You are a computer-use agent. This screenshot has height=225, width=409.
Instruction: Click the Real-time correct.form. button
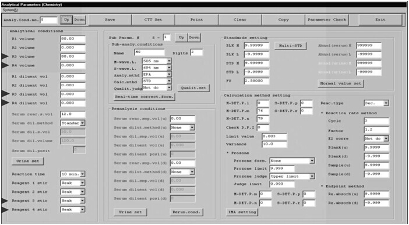click(144, 97)
